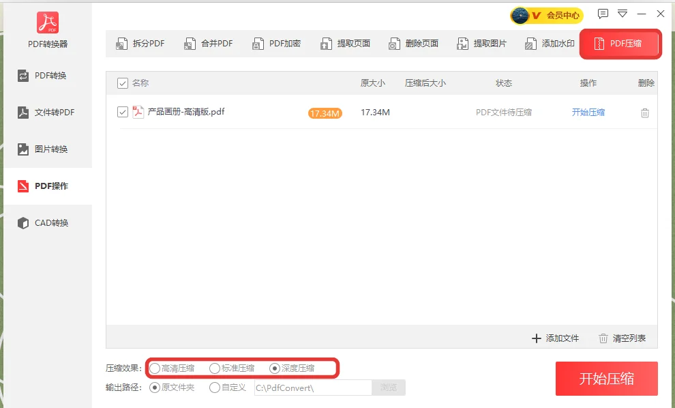Switch to the PDF加密 tab
Image resolution: width=675 pixels, height=408 pixels.
(276, 44)
